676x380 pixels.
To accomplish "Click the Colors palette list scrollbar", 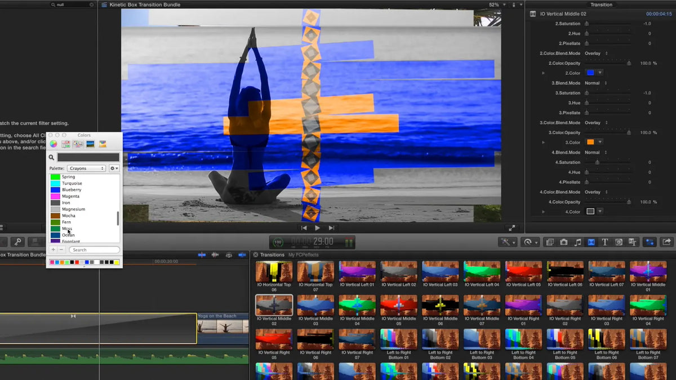I will click(118, 218).
